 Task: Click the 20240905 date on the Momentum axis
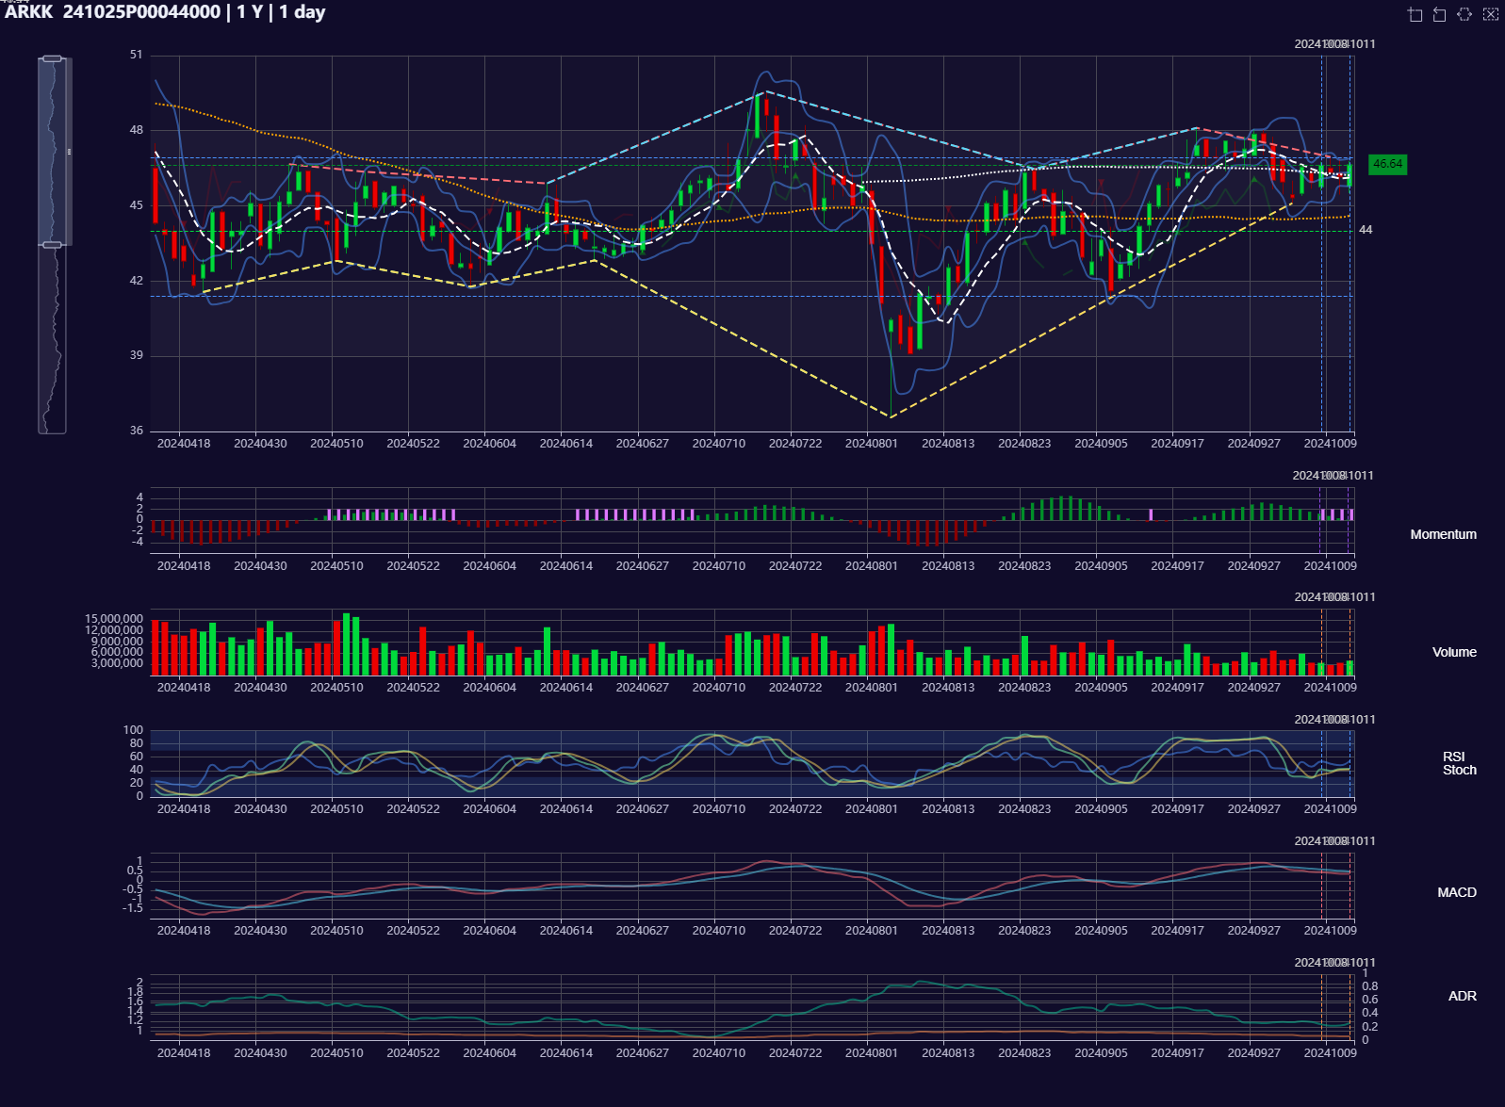pos(1101,566)
